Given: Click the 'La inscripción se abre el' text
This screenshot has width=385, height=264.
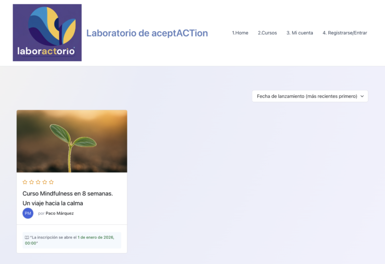Looking at the screenshot, I should [x=54, y=237].
